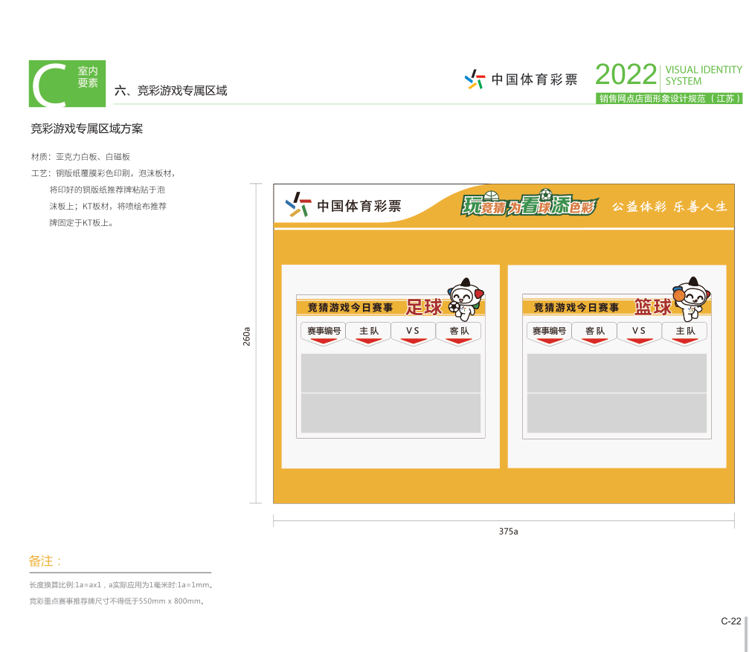749x652 pixels.
Task: Click the star logo on the orange banner
Action: point(298,204)
